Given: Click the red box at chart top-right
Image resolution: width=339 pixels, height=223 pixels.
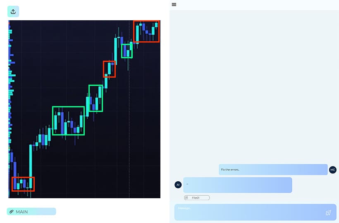Looking at the screenshot, I should [146, 31].
